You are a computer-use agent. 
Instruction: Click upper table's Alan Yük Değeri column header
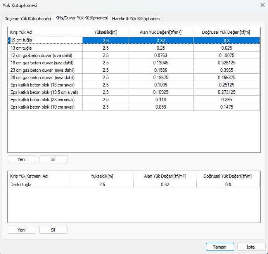coord(161,32)
